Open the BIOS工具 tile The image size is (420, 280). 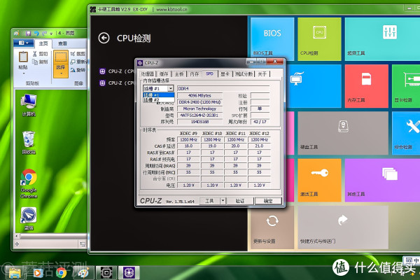point(272,39)
